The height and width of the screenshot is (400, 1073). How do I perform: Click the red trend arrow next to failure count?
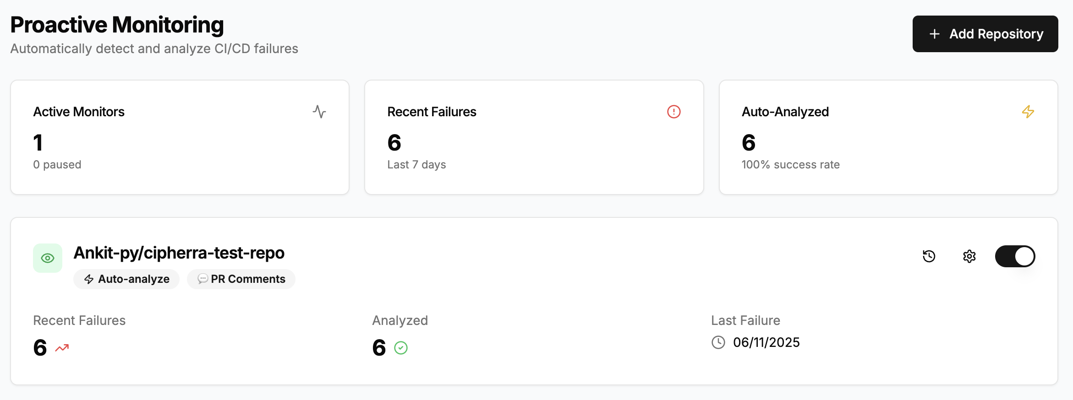click(x=61, y=348)
